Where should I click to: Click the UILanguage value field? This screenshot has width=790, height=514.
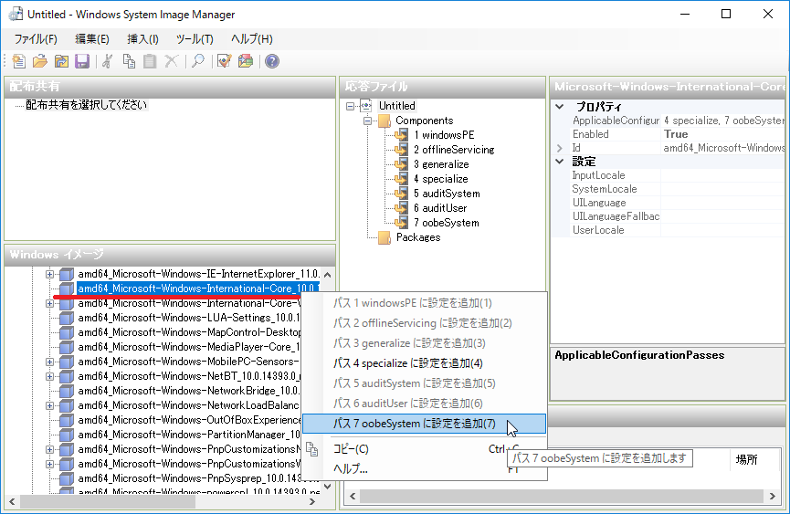click(x=722, y=203)
